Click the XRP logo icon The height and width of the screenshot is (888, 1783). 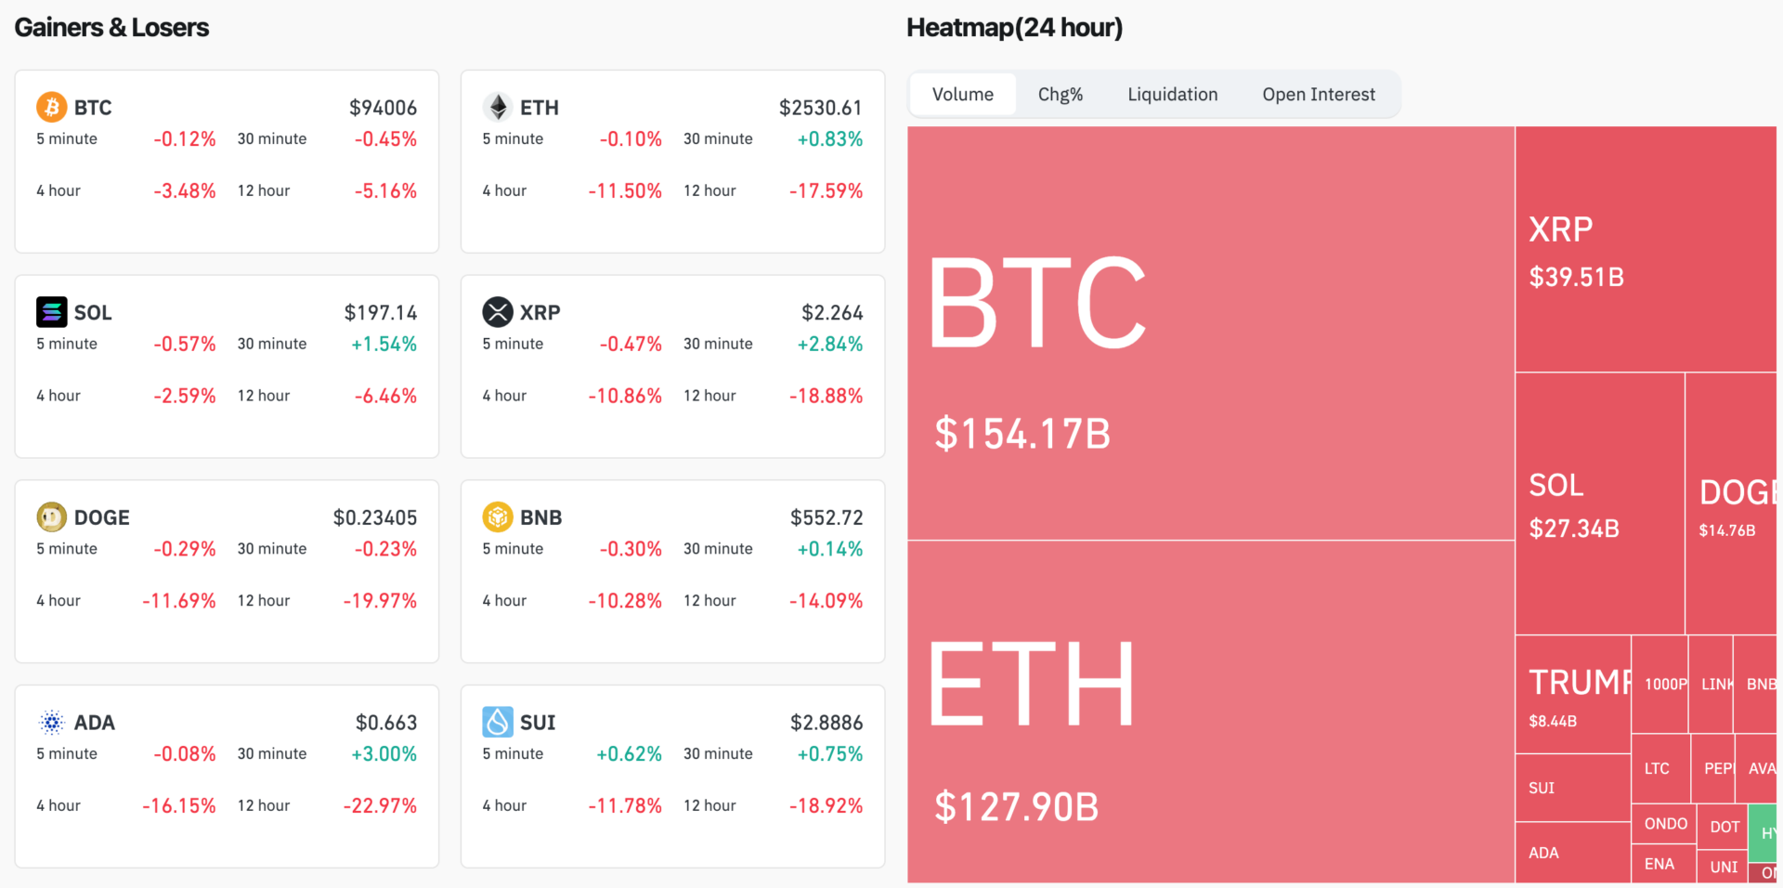coord(498,312)
